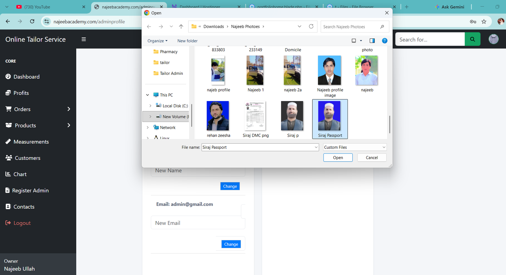Open the Custom Files type dropdown

[355, 147]
